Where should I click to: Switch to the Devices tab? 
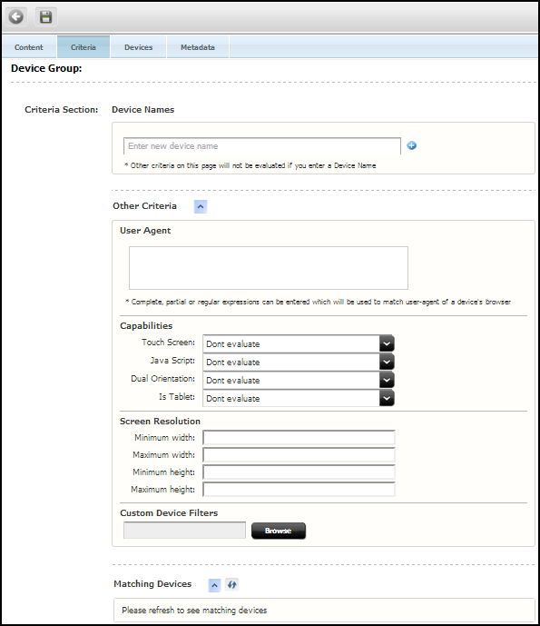(138, 47)
